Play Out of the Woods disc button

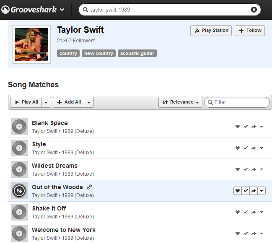click(19, 191)
